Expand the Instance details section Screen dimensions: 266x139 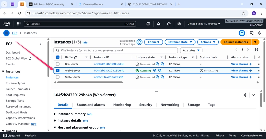tap(55, 120)
